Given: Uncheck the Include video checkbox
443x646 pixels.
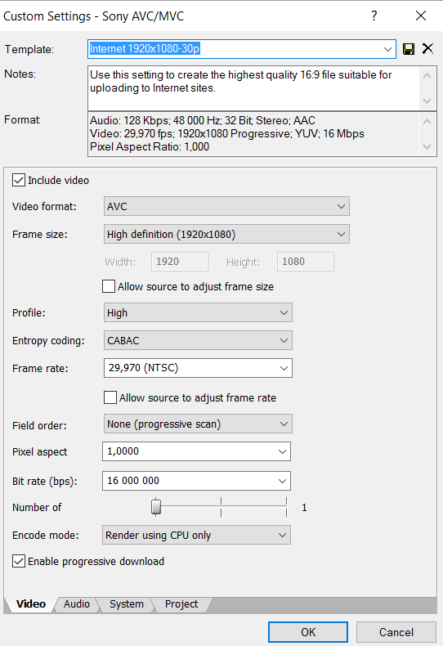Looking at the screenshot, I should [19, 180].
